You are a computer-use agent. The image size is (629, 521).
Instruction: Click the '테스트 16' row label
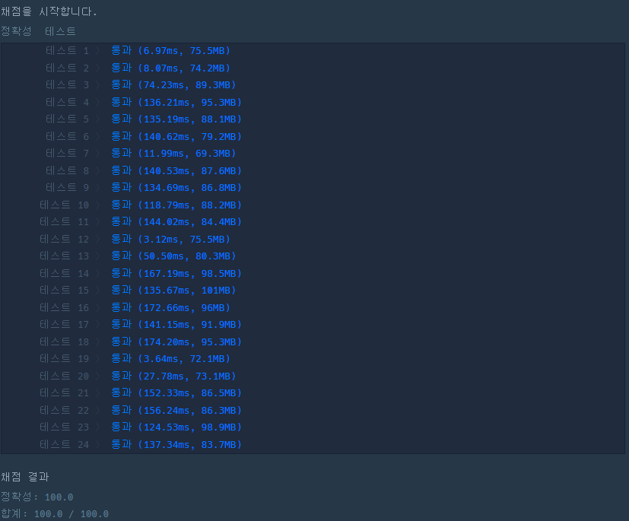pyautogui.click(x=64, y=307)
